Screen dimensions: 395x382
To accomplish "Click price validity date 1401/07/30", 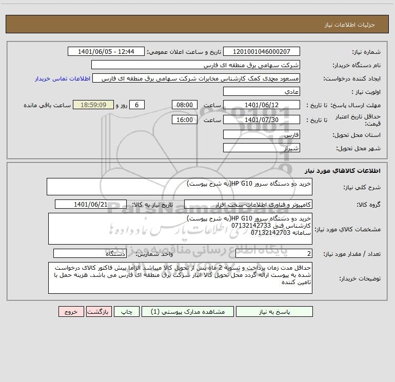I will pos(262,119).
